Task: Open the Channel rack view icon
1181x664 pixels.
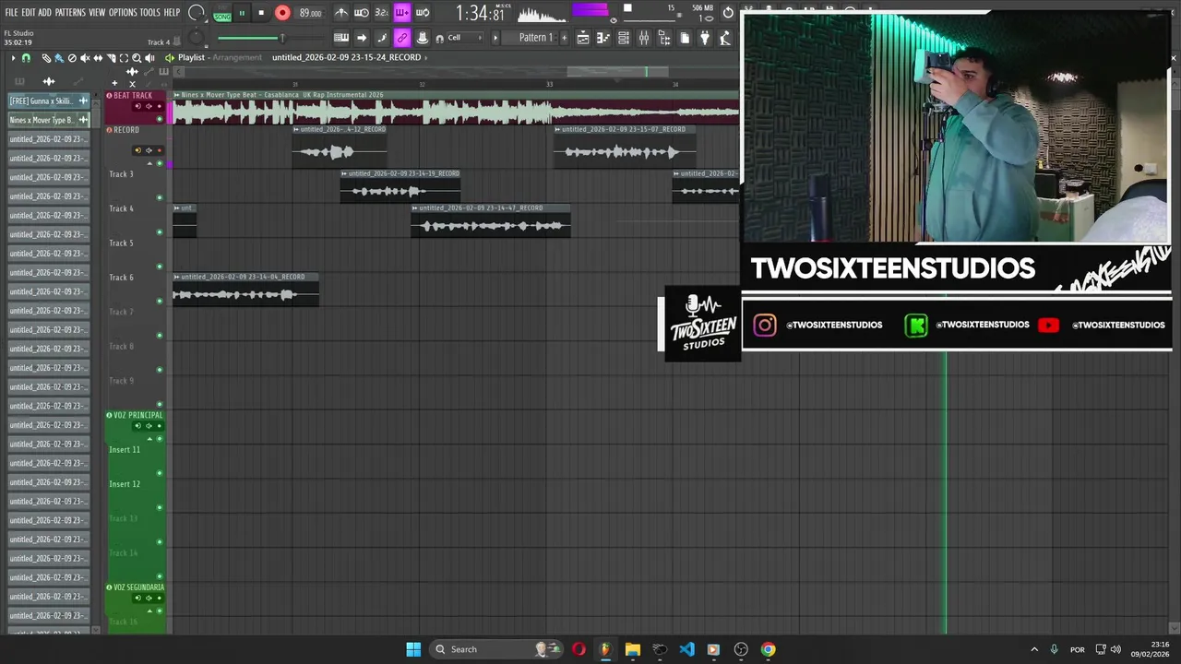Action: 624,38
